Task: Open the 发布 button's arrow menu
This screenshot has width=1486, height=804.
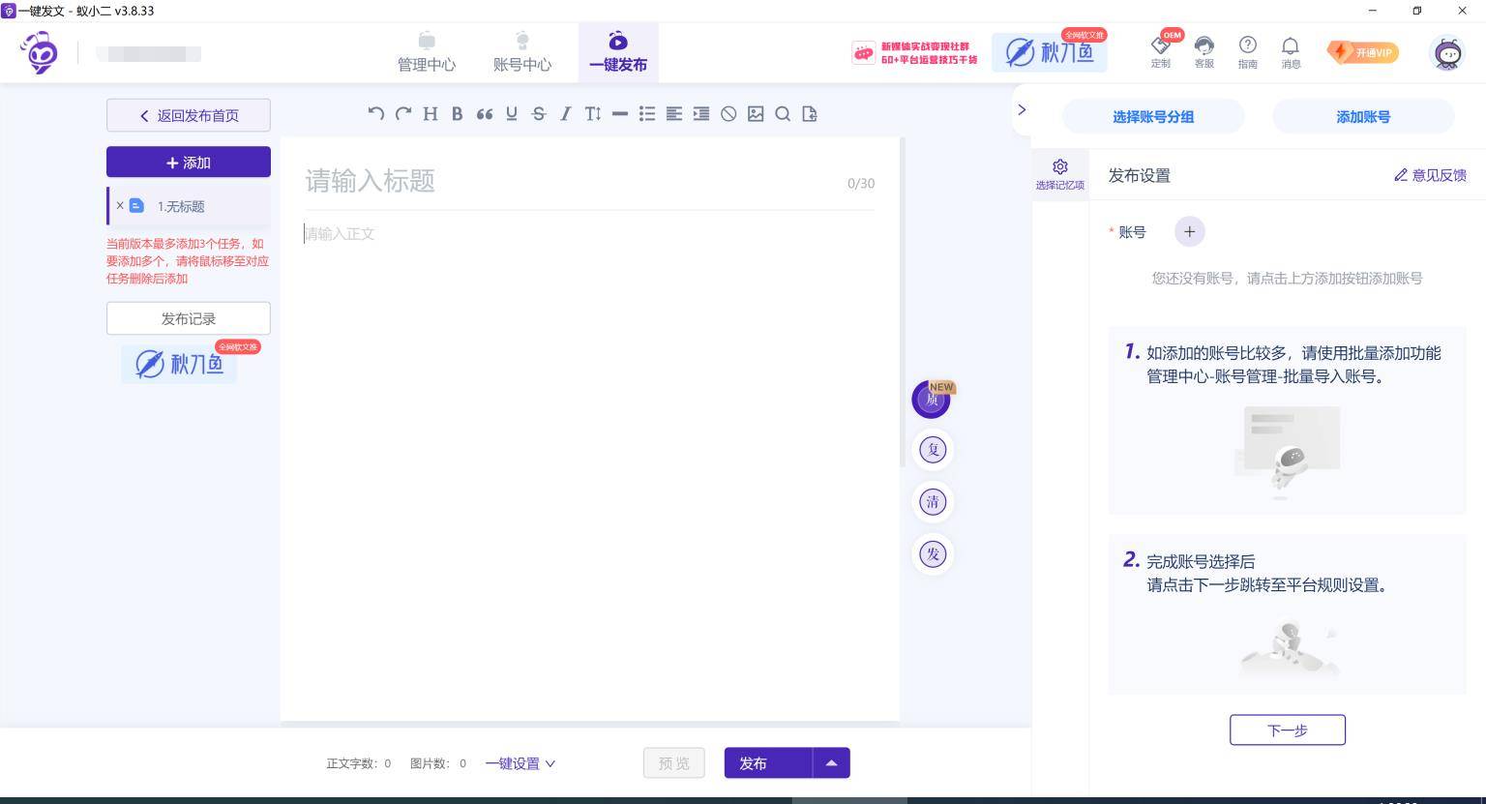Action: [831, 762]
